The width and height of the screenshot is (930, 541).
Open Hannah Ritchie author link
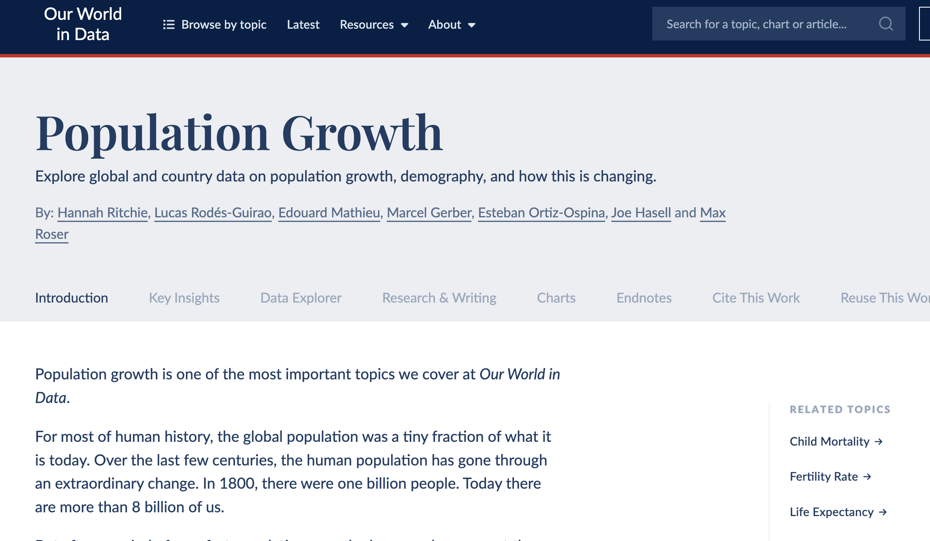[x=103, y=213]
